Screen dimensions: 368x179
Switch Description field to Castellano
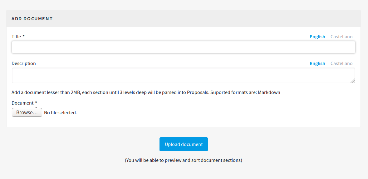341,64
